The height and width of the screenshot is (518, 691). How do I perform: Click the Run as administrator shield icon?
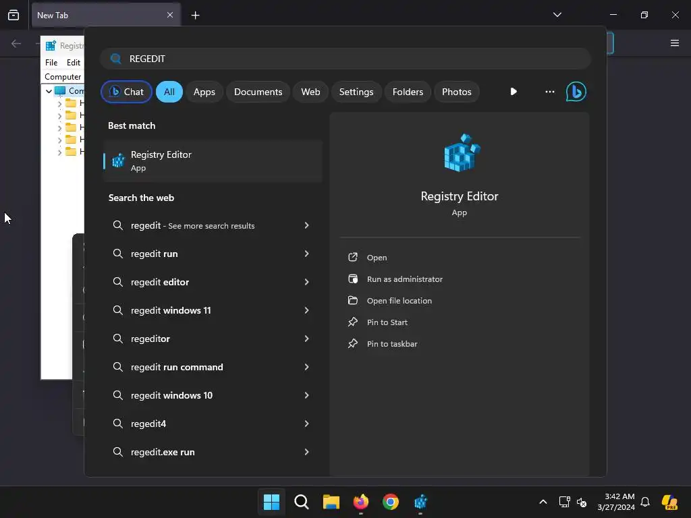point(352,279)
